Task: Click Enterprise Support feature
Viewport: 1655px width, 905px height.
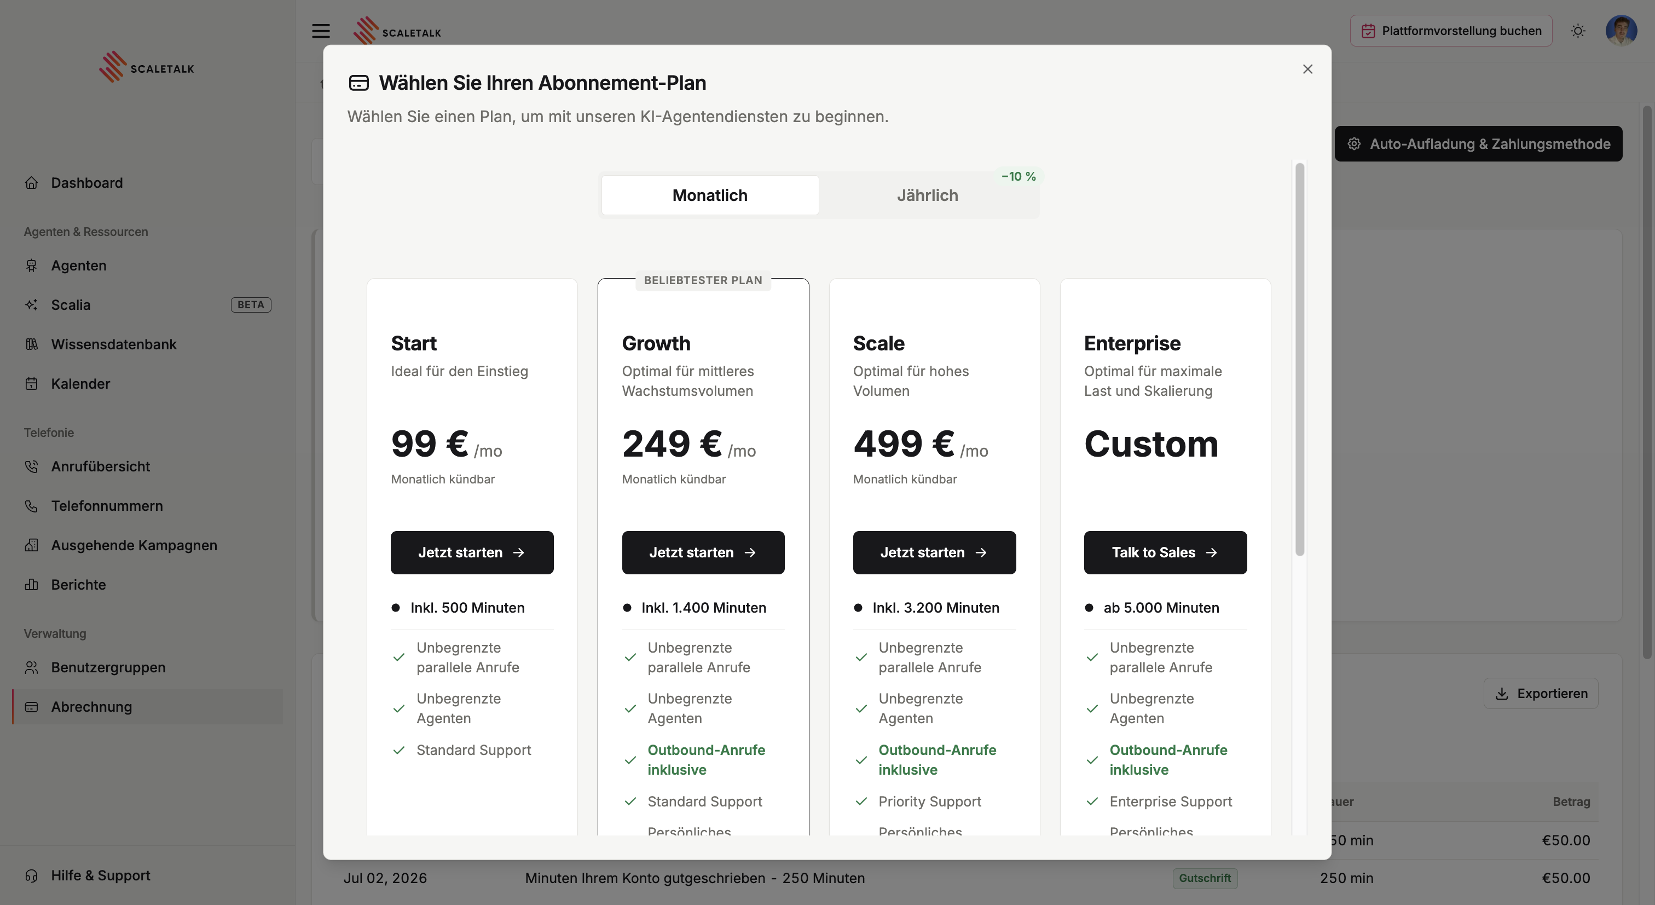Action: pyautogui.click(x=1171, y=802)
